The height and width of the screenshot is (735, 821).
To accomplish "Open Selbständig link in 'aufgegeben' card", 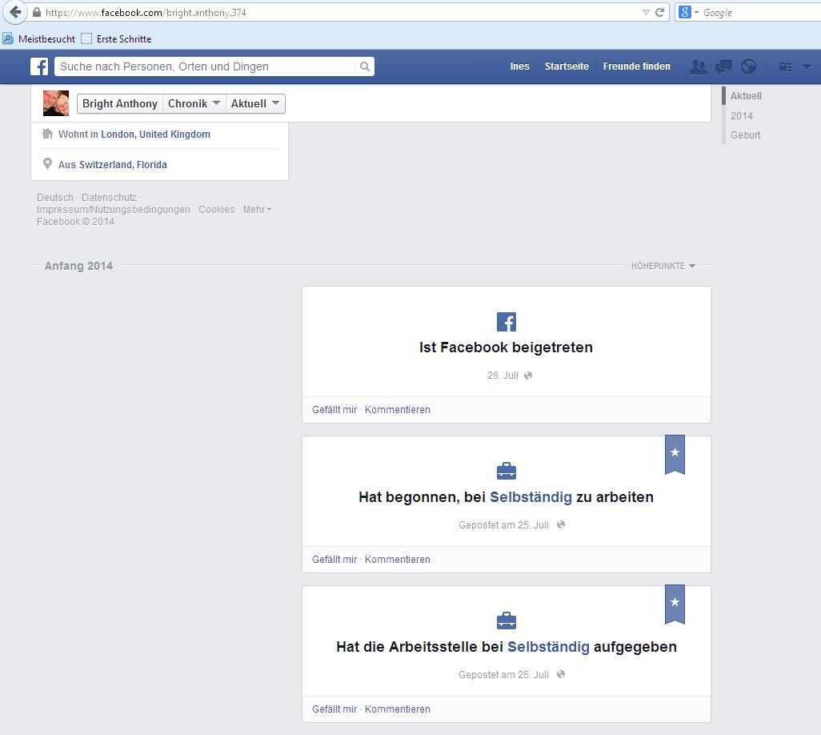I will (549, 647).
